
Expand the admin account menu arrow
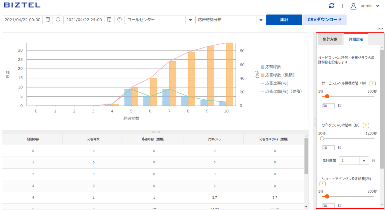pyautogui.click(x=378, y=6)
